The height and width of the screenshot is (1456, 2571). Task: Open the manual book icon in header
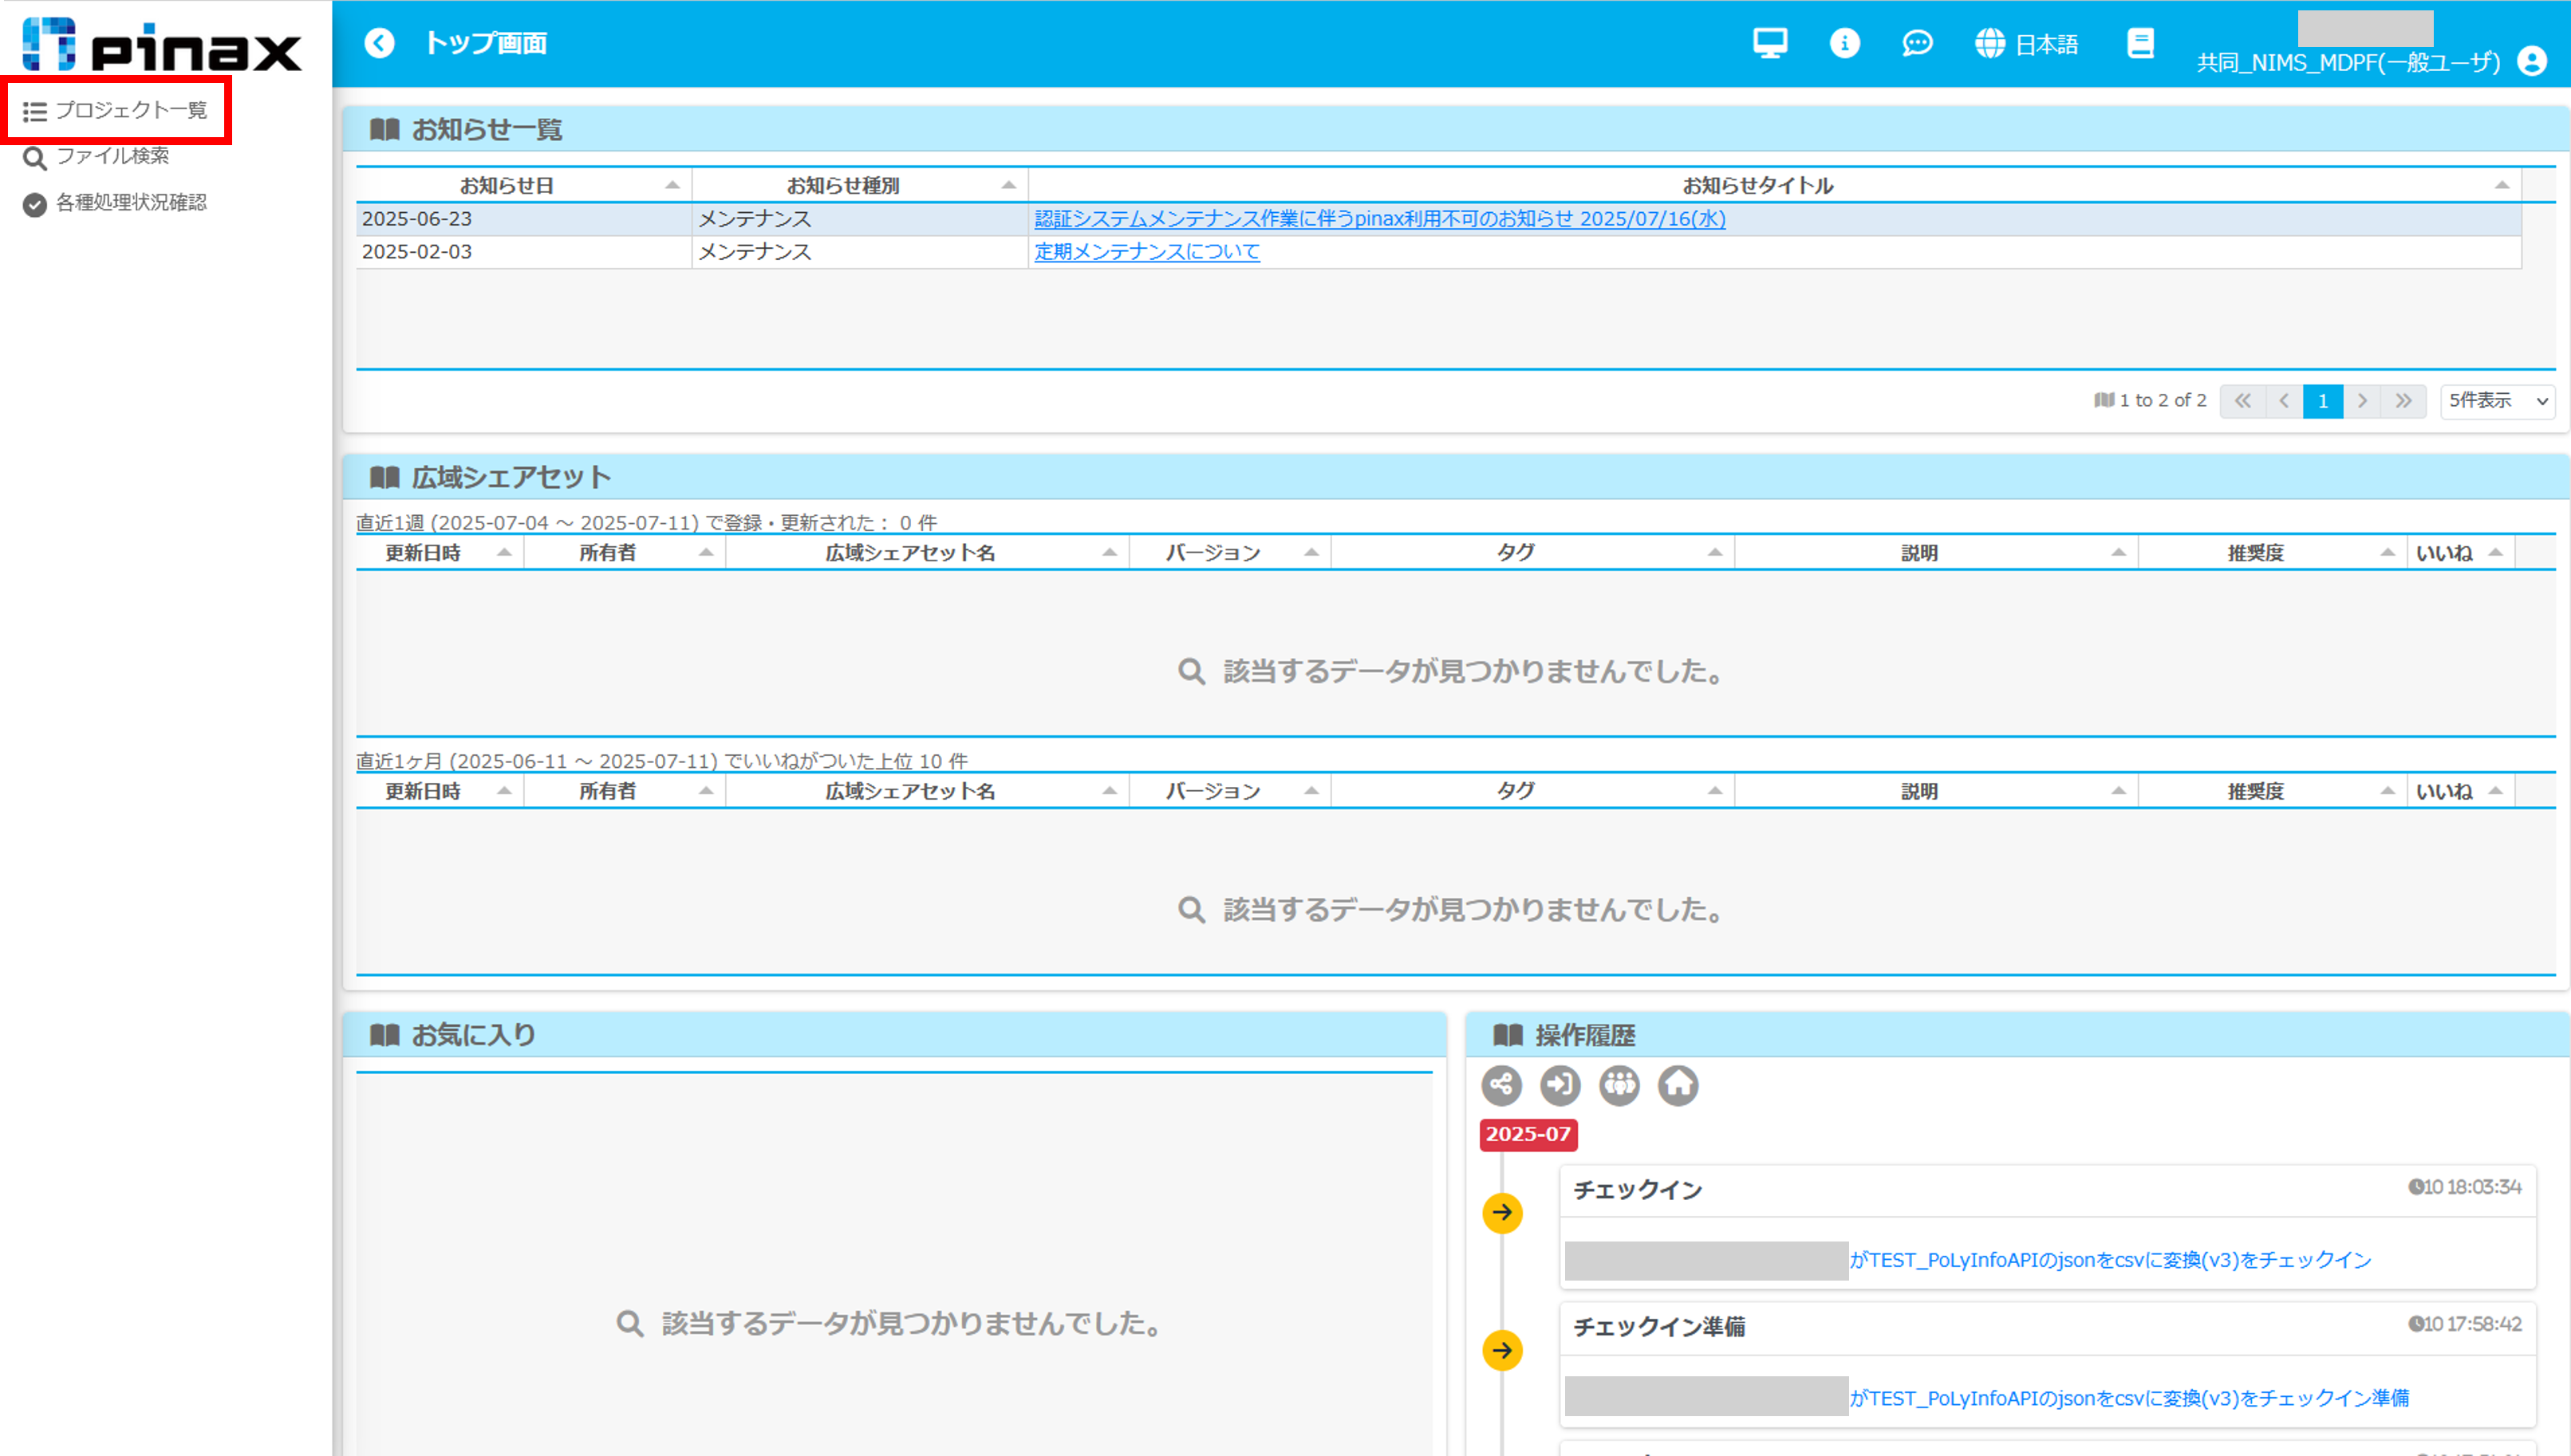2139,43
